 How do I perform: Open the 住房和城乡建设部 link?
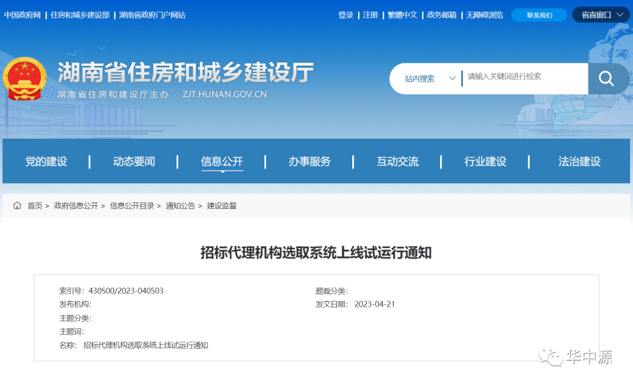coord(80,15)
